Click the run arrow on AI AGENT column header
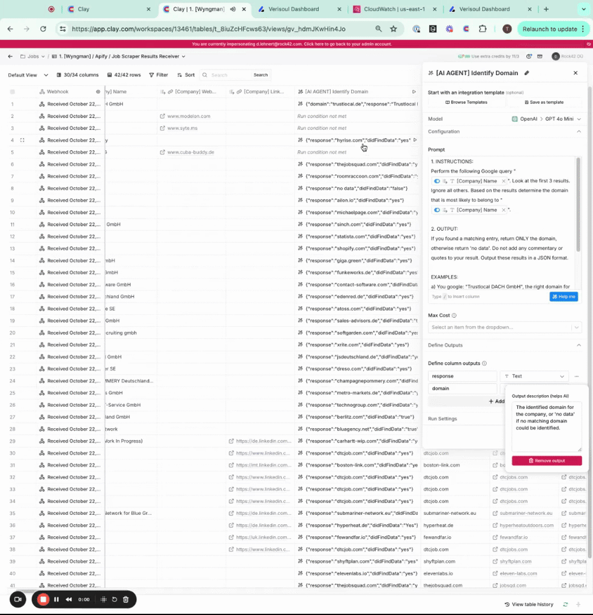Screen dimensions: 593x615 click(x=414, y=92)
